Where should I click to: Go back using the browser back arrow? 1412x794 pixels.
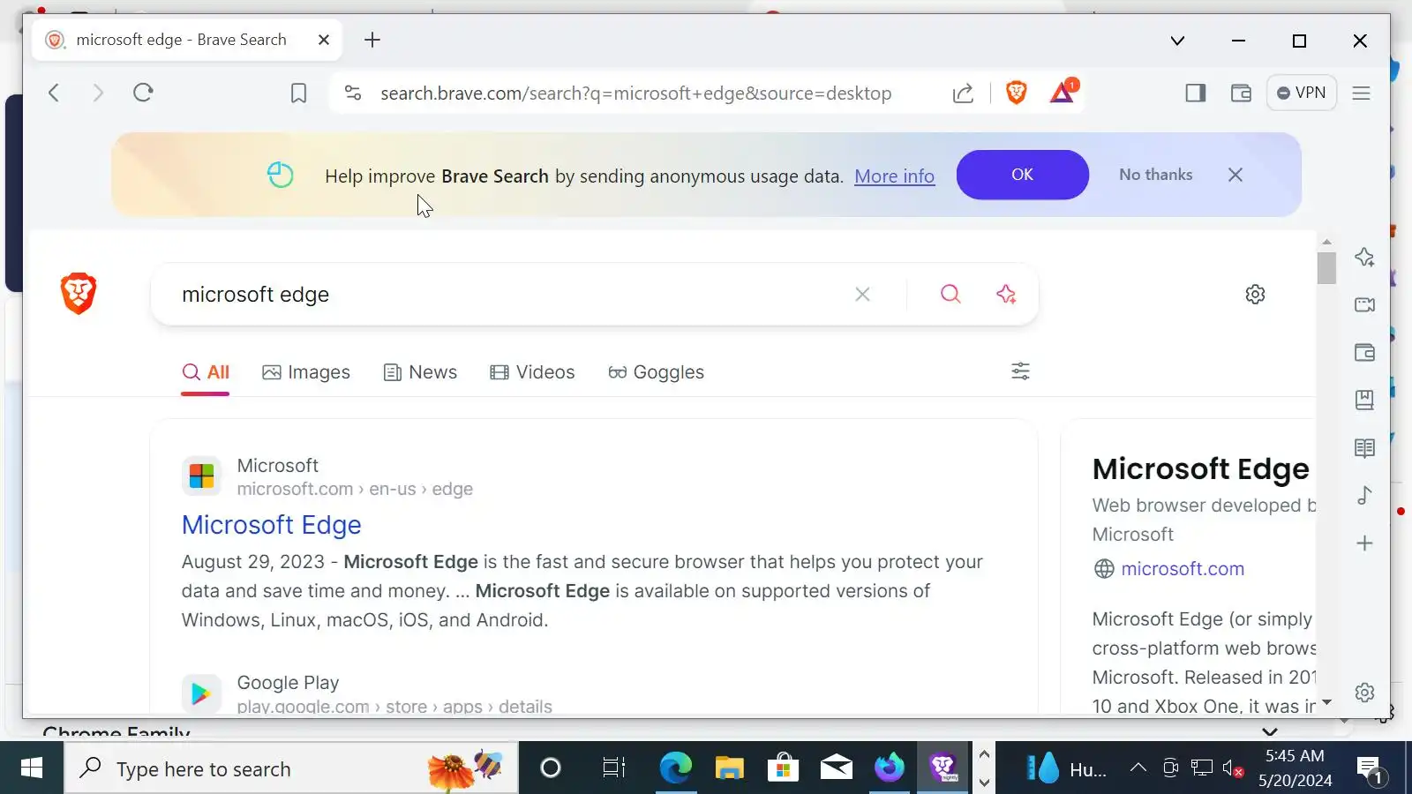(54, 93)
